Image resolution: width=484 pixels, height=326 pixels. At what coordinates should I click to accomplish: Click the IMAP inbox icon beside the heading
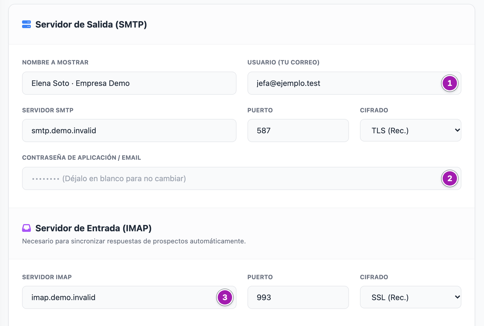pyautogui.click(x=26, y=228)
